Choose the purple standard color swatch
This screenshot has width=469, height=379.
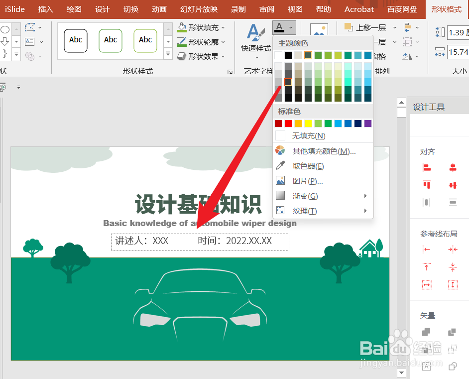[368, 123]
